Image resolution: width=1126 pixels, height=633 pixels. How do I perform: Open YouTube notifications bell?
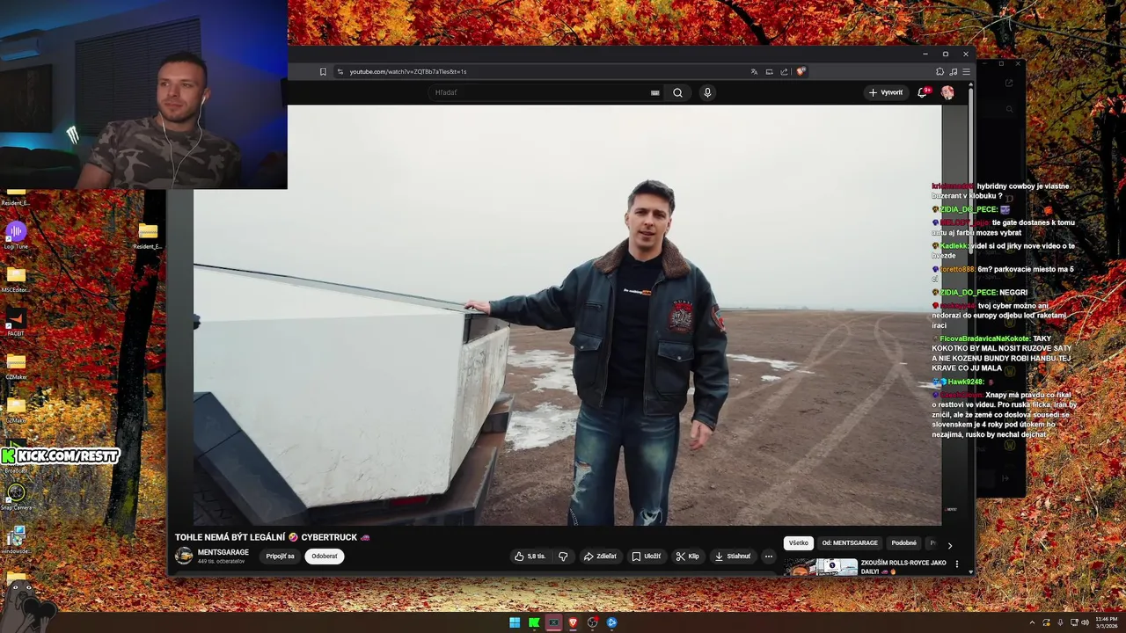(922, 92)
